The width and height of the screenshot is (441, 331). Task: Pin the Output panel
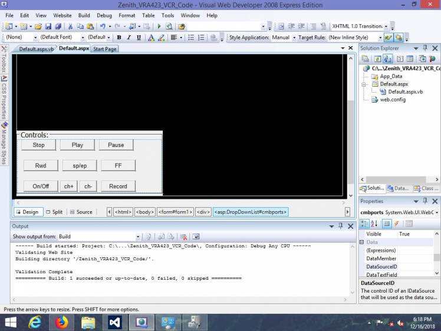tap(341, 226)
